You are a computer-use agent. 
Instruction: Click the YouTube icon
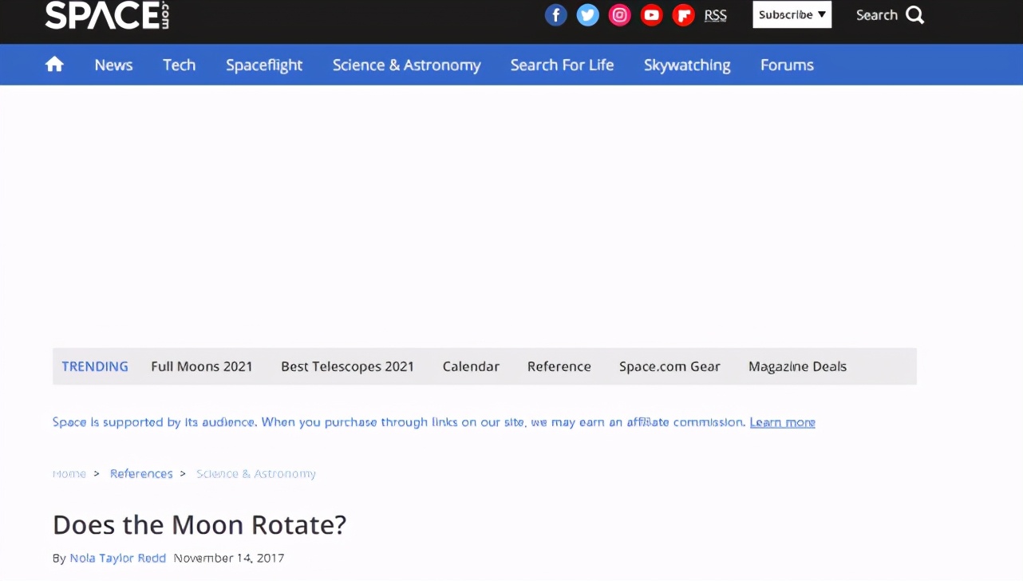coord(651,15)
